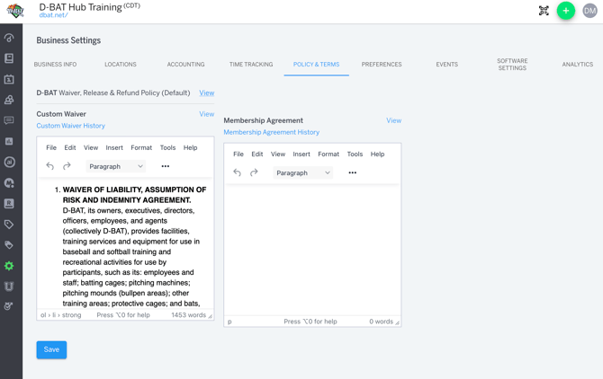Screen dimensions: 603x379
Task: Reveal more toolbar options in Membership Agreement editor
Action: [353, 172]
